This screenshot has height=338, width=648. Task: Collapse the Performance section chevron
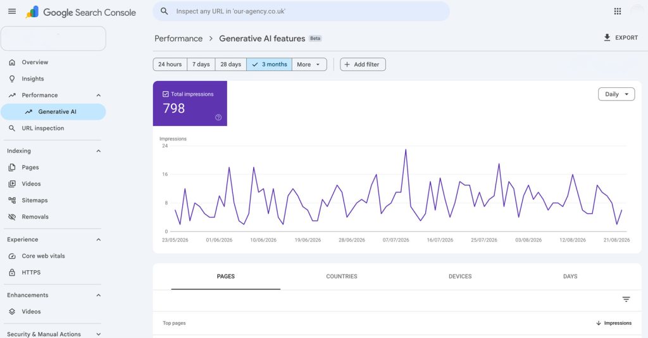point(98,95)
